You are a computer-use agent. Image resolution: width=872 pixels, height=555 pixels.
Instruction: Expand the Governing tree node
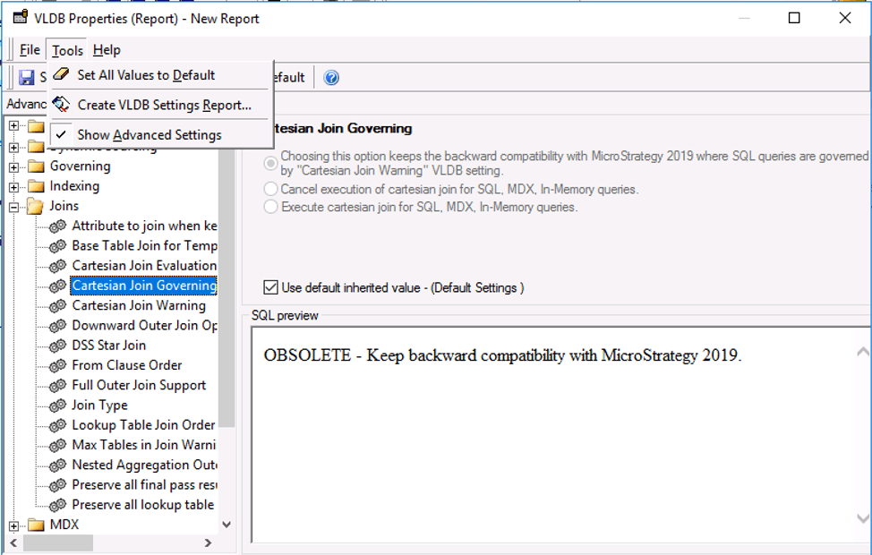point(14,166)
